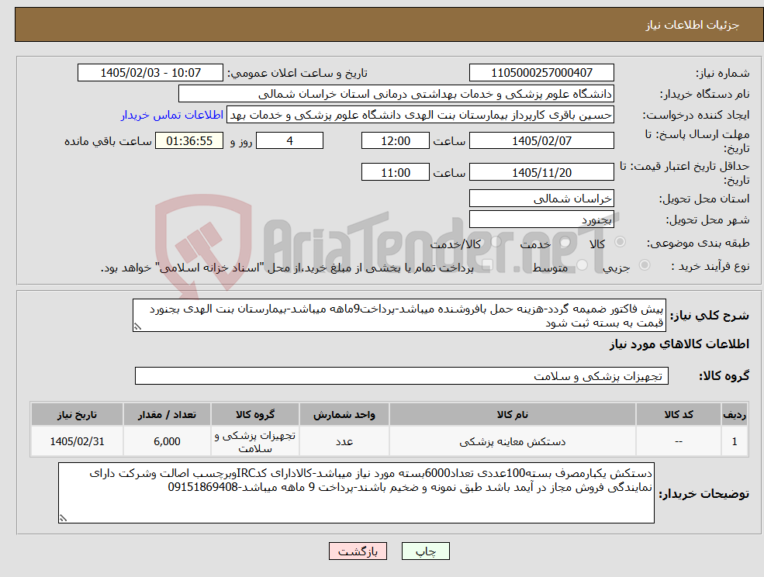Click the resize handle of buyer notes textarea
This screenshot has height=577, width=764.
click(x=63, y=518)
